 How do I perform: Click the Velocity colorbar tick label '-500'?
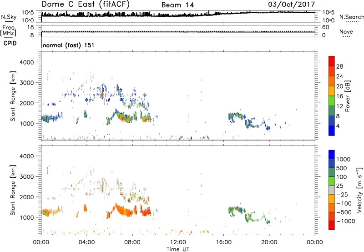pyautogui.click(x=344, y=212)
